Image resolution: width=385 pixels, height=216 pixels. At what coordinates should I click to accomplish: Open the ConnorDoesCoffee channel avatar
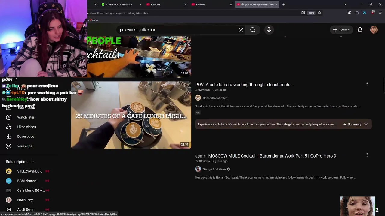(198, 98)
